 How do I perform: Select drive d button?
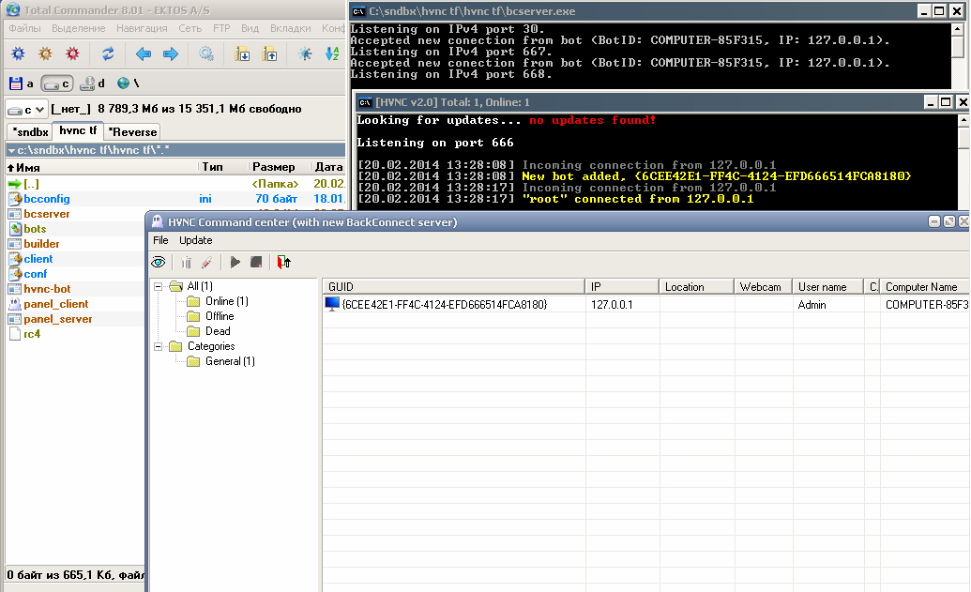93,83
